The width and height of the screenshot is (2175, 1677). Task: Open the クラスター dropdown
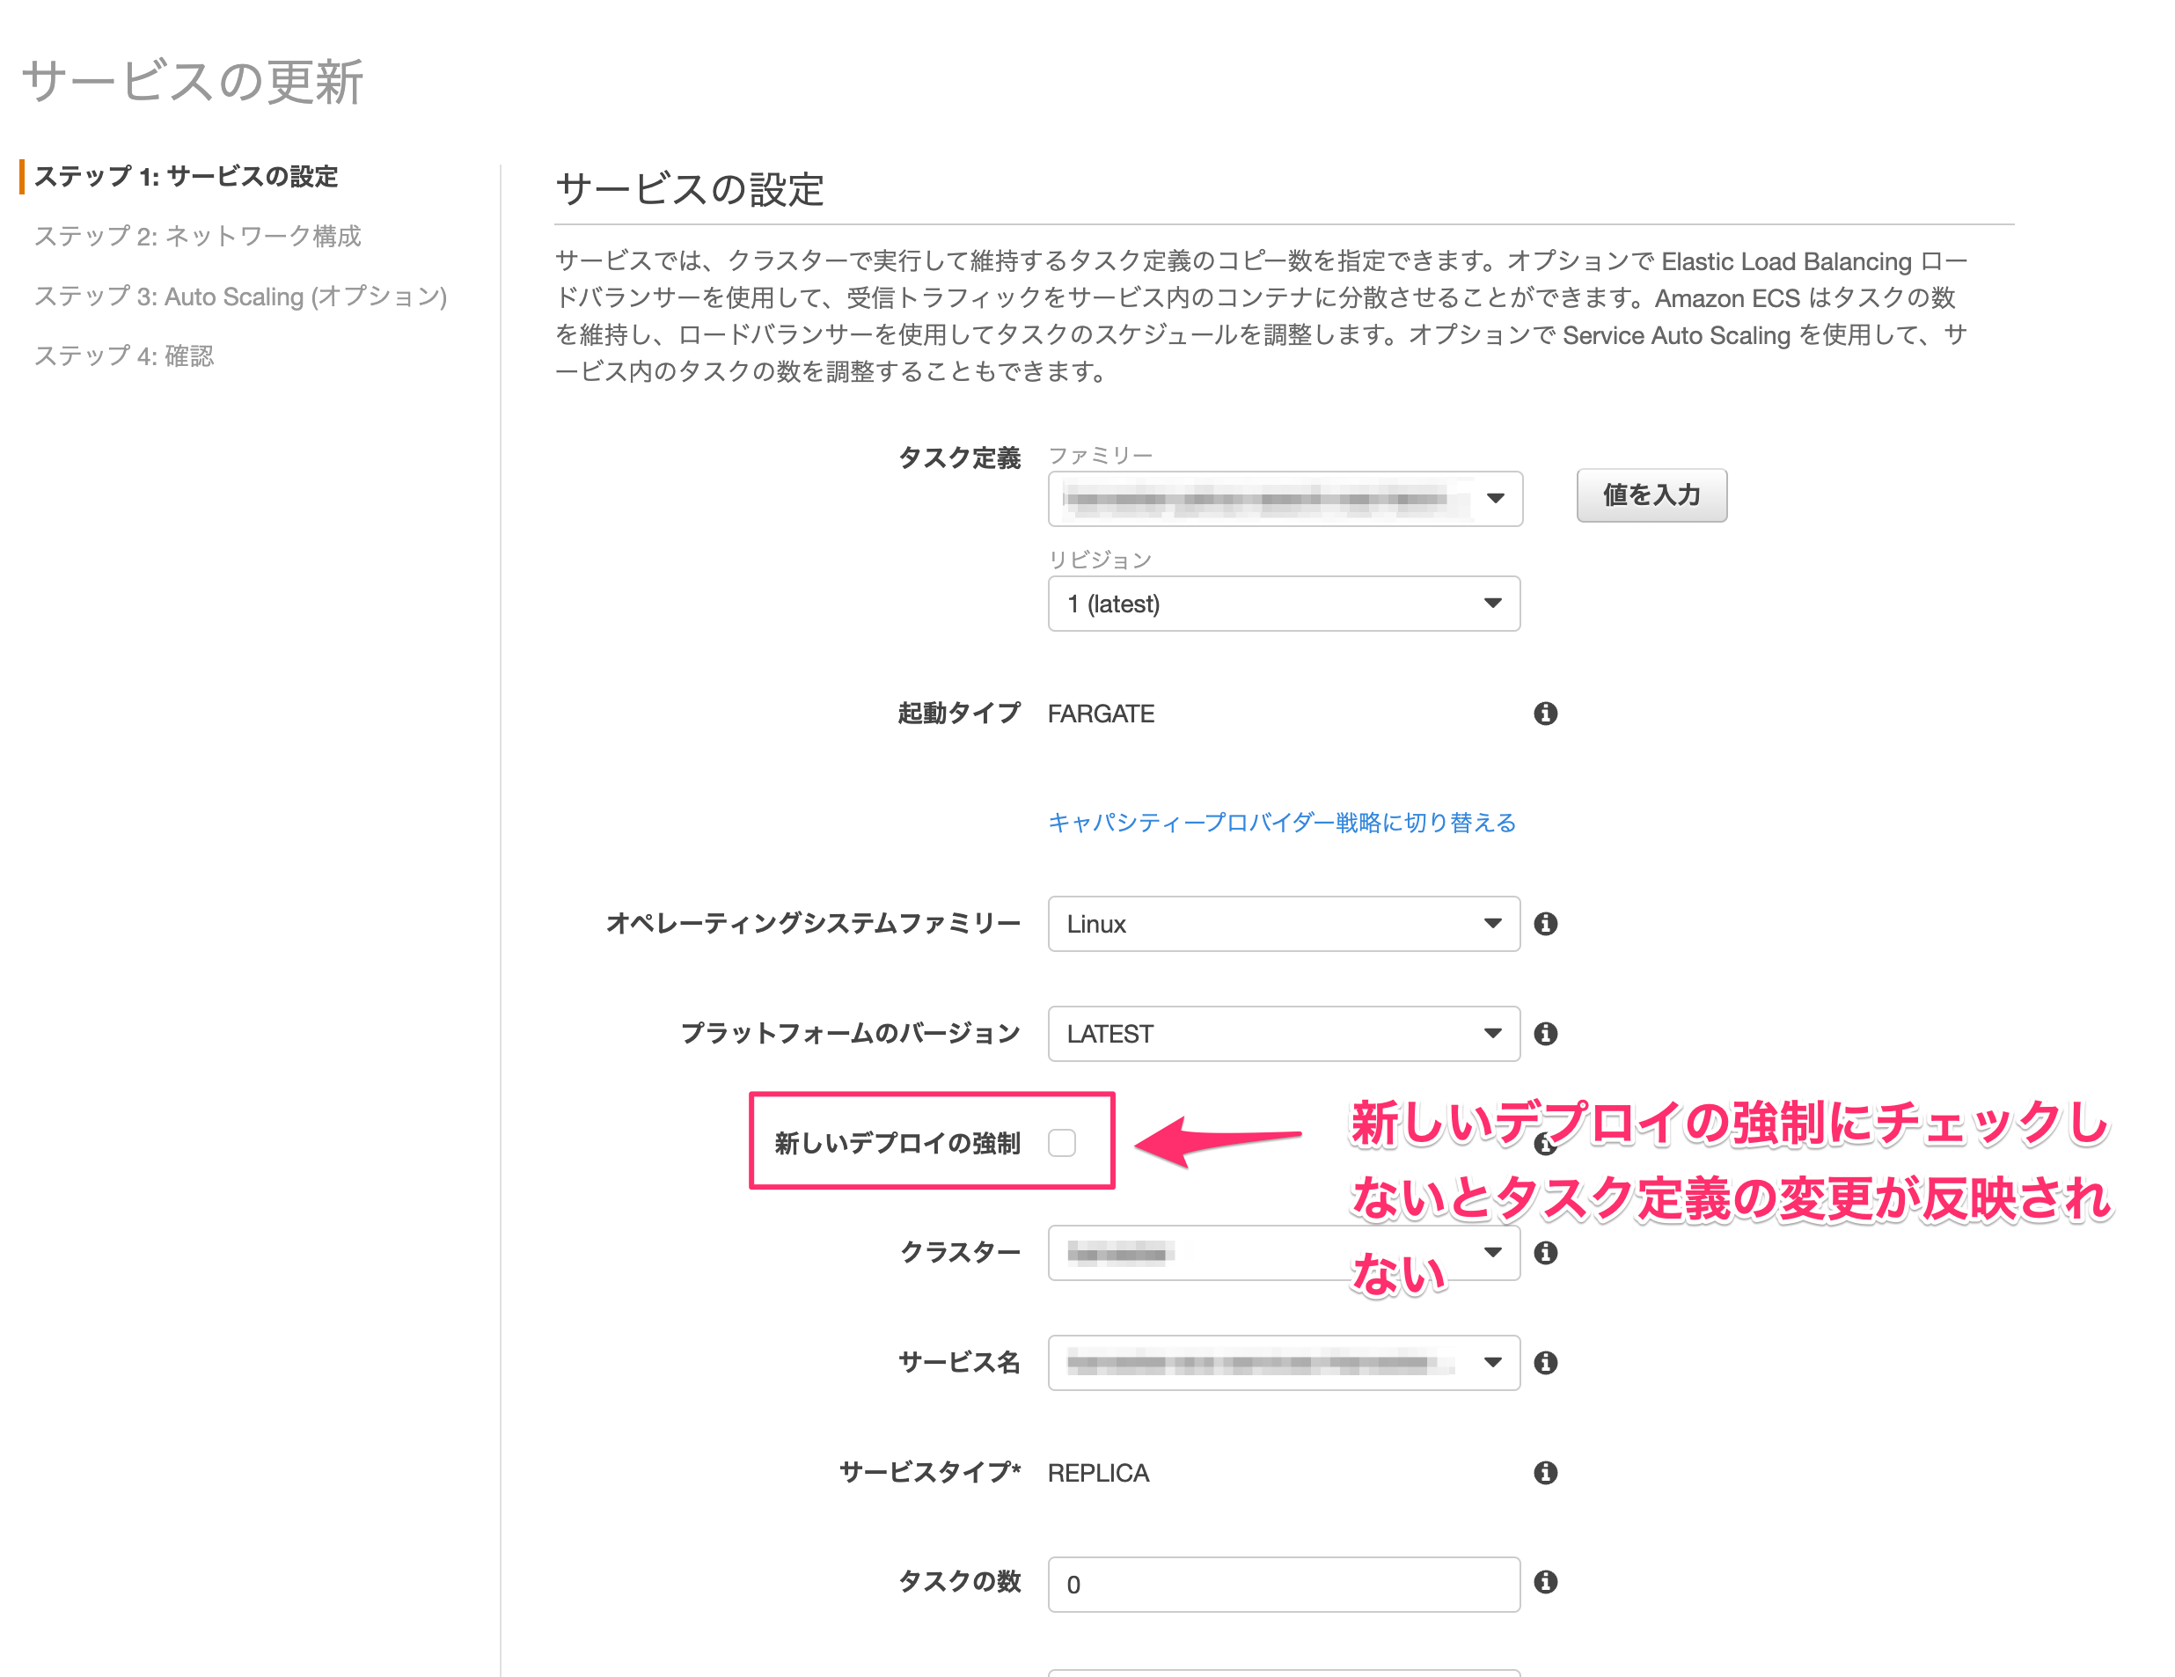pos(1284,1252)
